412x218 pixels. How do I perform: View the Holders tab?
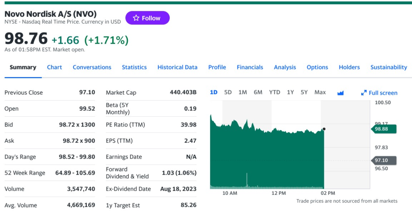pos(349,67)
